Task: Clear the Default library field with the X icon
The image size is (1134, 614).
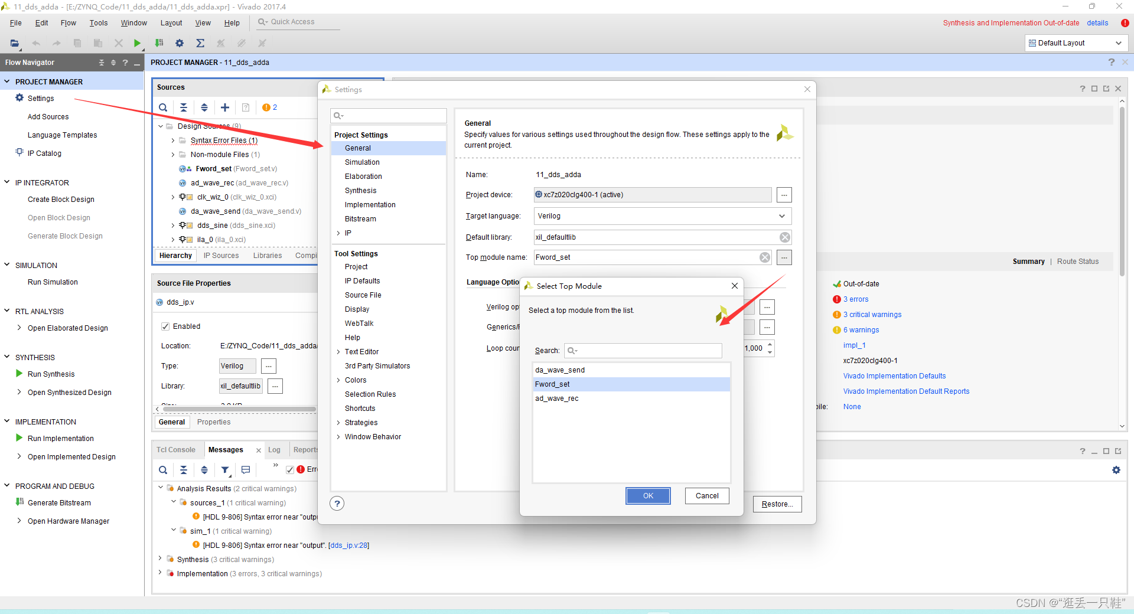Action: point(785,237)
